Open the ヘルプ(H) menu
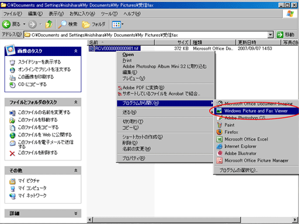The image size is (299, 224). 132,14
